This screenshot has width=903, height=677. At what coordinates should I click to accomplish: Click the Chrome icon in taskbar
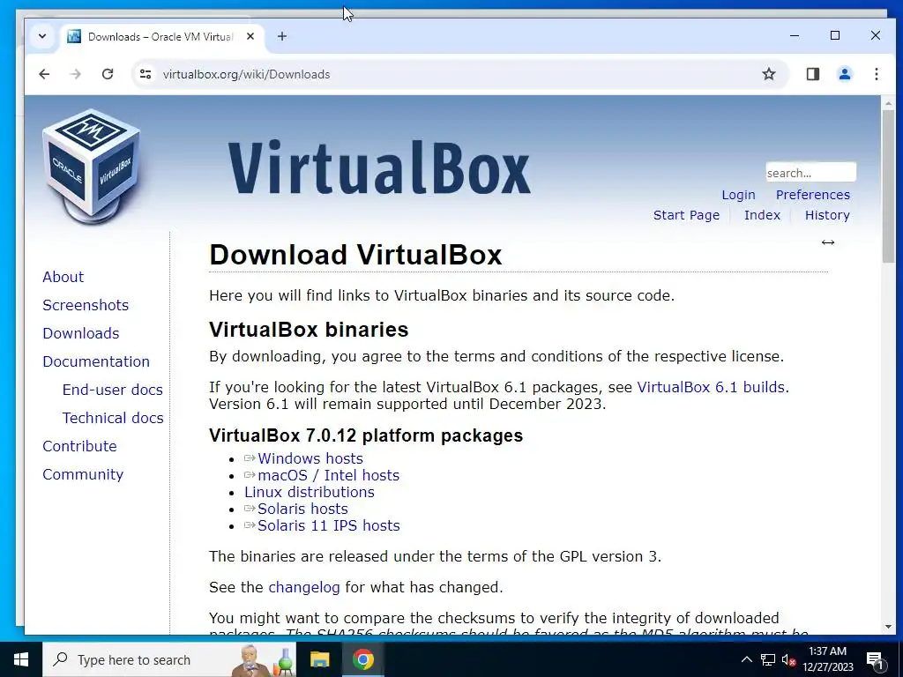point(362,659)
